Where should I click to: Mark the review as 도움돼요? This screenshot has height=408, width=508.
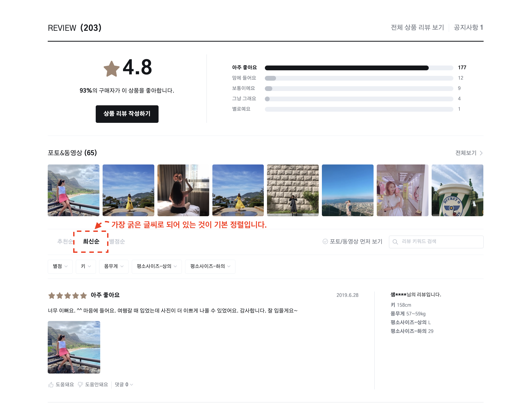click(61, 385)
